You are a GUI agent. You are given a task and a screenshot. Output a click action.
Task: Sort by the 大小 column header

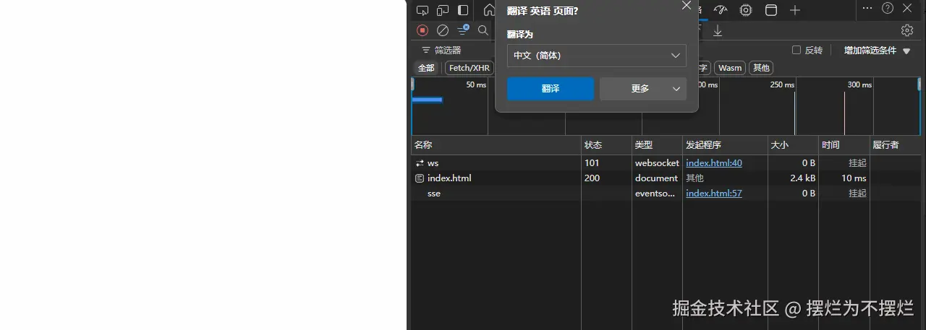pos(793,145)
